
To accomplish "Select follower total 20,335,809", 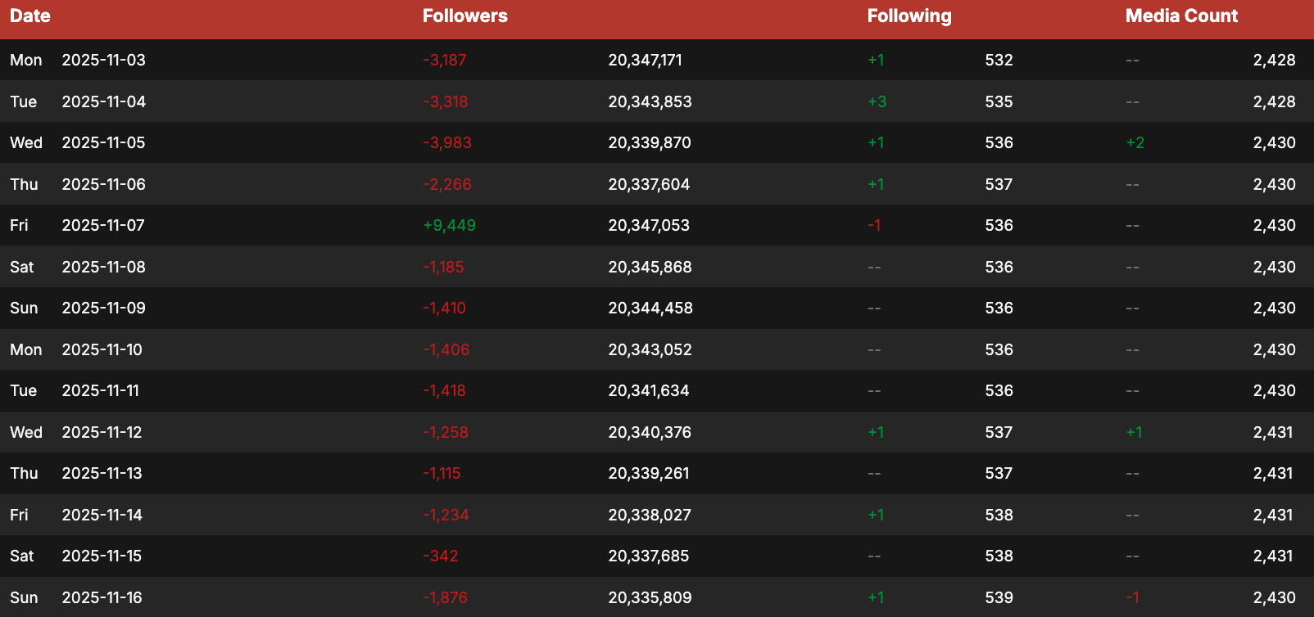I will click(650, 598).
